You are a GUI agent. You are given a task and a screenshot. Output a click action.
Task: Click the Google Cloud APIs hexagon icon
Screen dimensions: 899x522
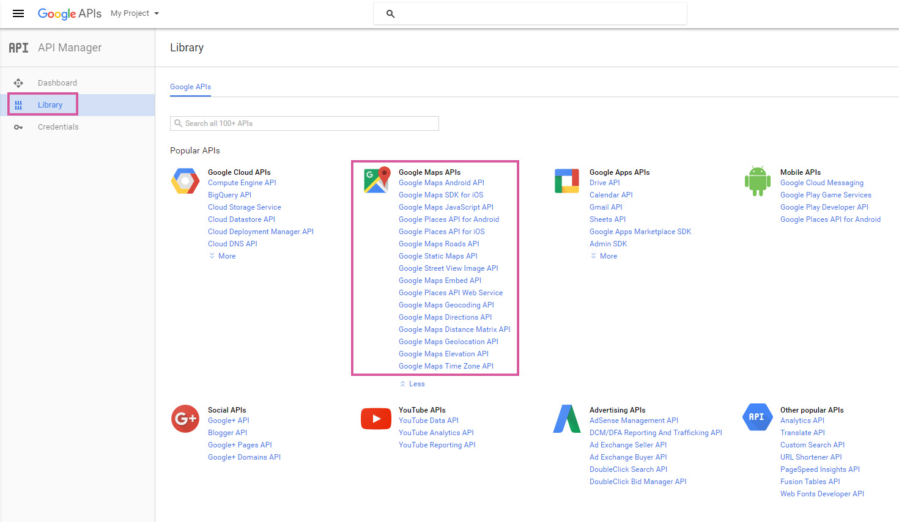[185, 181]
